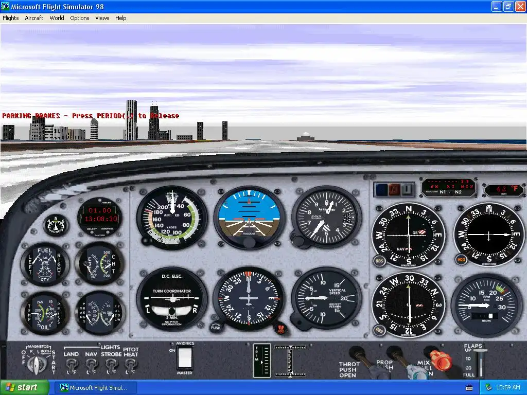This screenshot has width=527, height=395.
Task: Click the clock time readout 13:08:30
Action: click(101, 219)
